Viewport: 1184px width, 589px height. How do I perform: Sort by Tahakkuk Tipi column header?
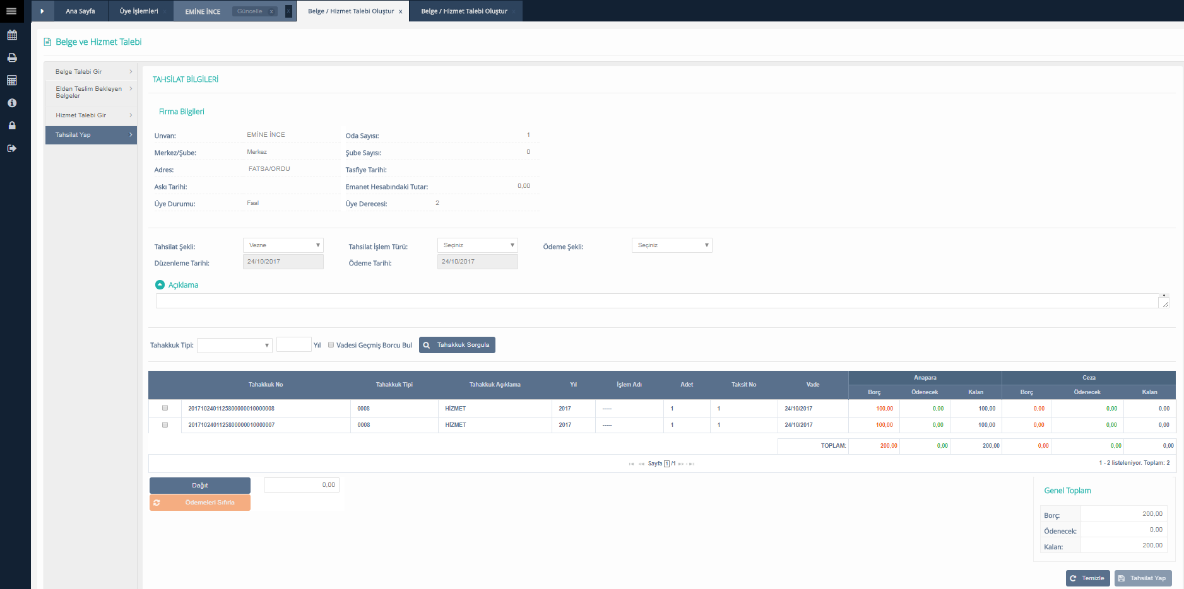pos(394,385)
